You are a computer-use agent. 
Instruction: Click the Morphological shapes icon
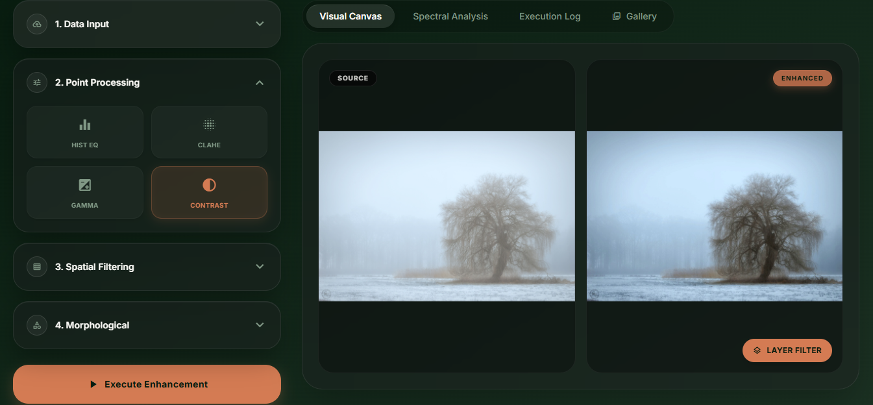point(37,325)
